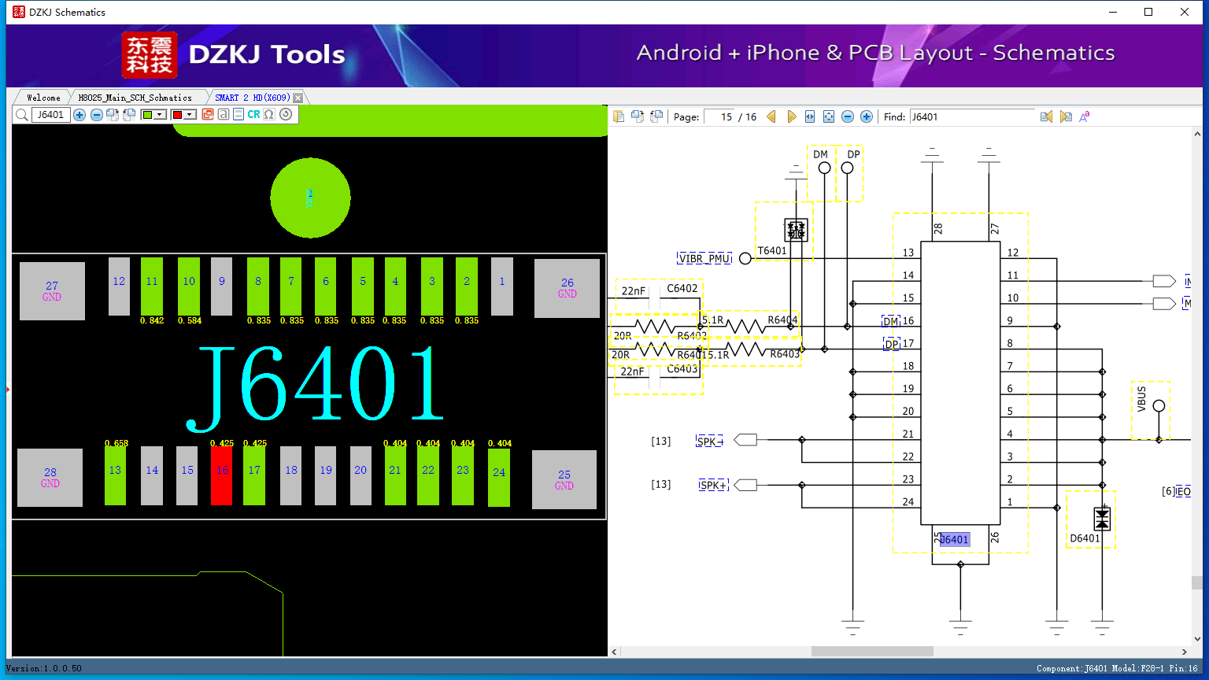Click the VIBR_PMU net label
This screenshot has width=1209, height=680.
coord(705,258)
